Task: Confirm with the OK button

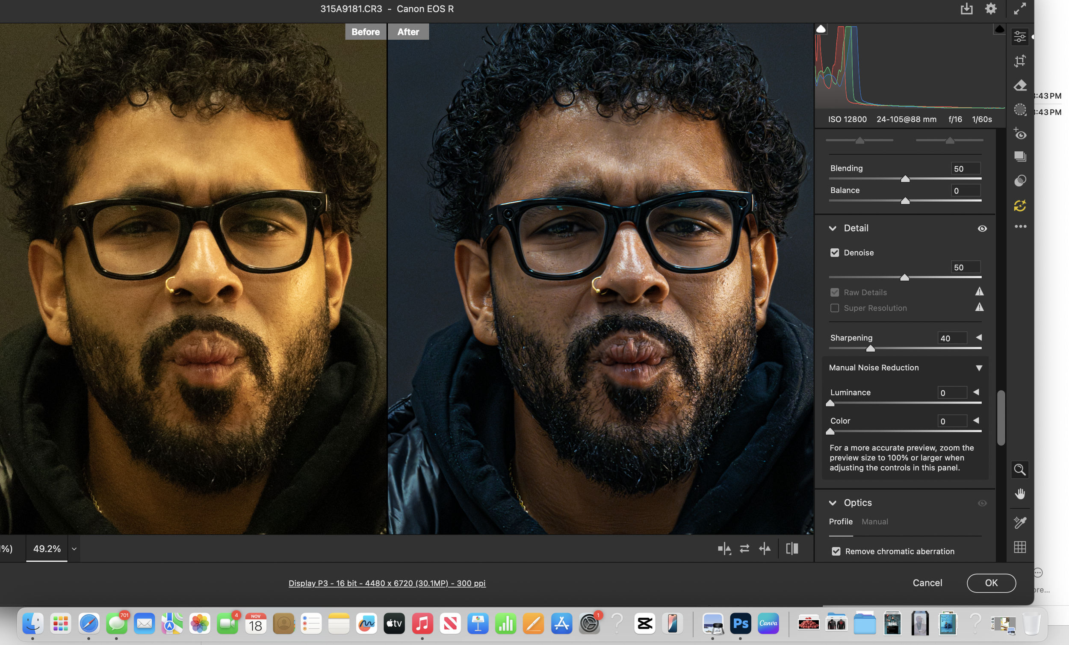Action: 991,583
